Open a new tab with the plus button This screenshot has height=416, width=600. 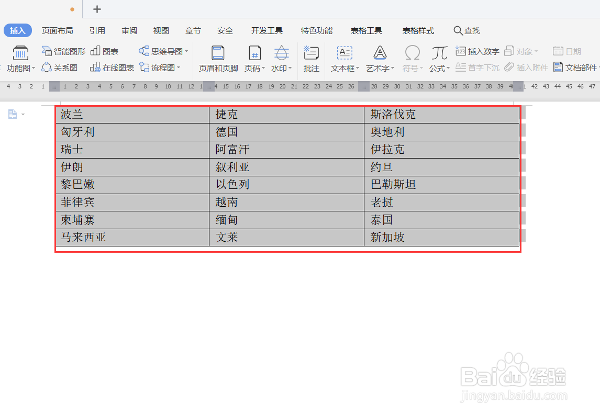[97, 9]
